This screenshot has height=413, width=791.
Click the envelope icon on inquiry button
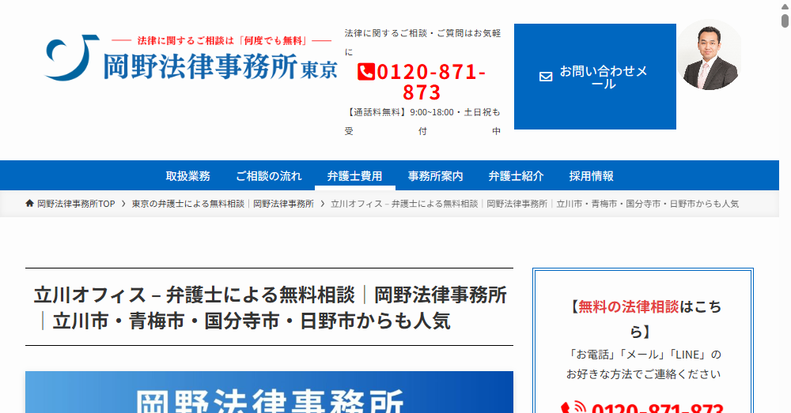tap(545, 77)
